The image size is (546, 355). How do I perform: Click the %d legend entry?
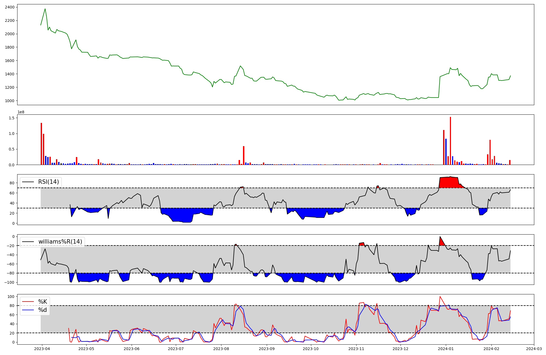43,310
